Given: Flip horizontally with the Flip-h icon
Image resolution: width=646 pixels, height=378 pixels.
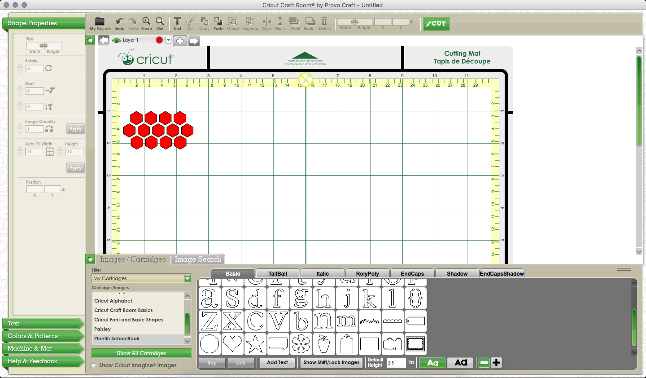Looking at the screenshot, I should [x=266, y=21].
